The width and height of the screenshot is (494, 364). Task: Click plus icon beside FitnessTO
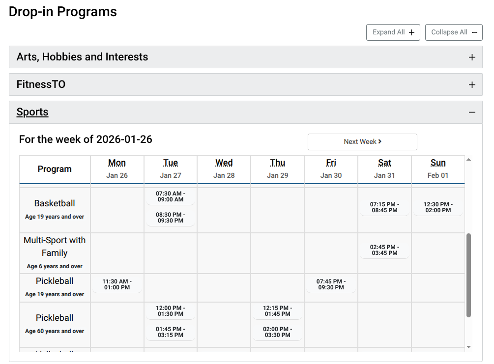pyautogui.click(x=472, y=85)
